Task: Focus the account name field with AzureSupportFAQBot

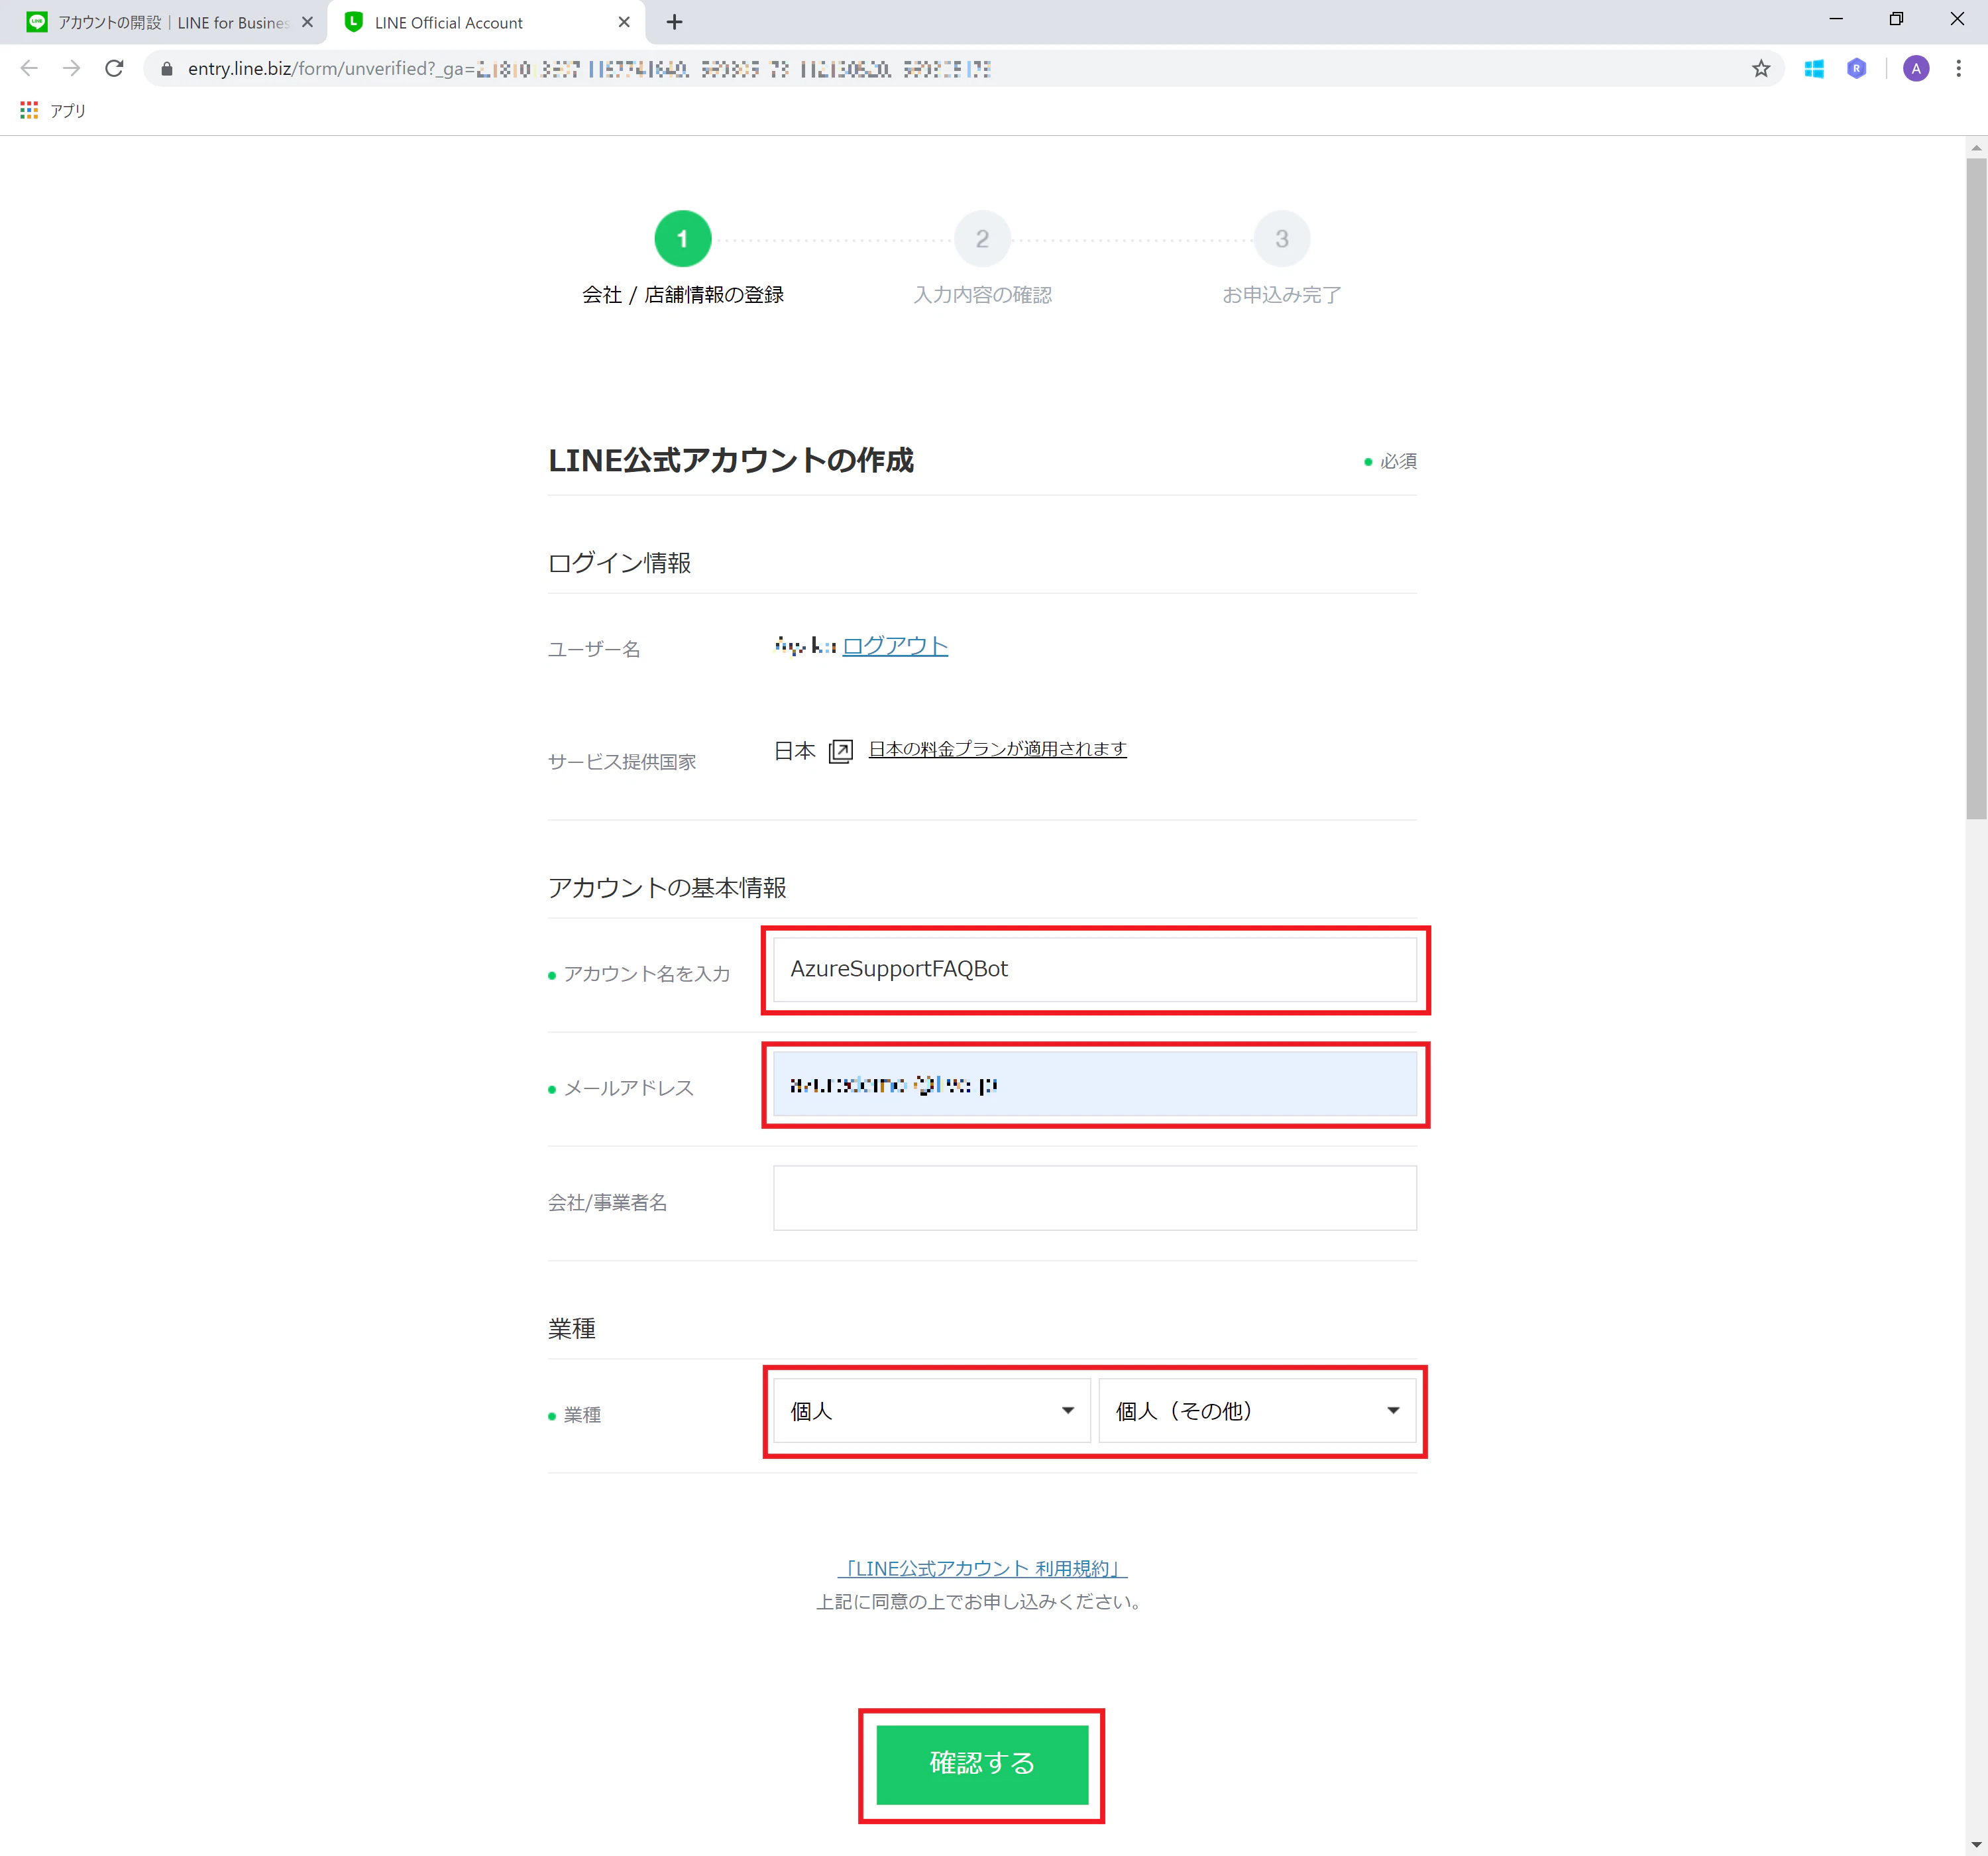Action: coord(1094,968)
